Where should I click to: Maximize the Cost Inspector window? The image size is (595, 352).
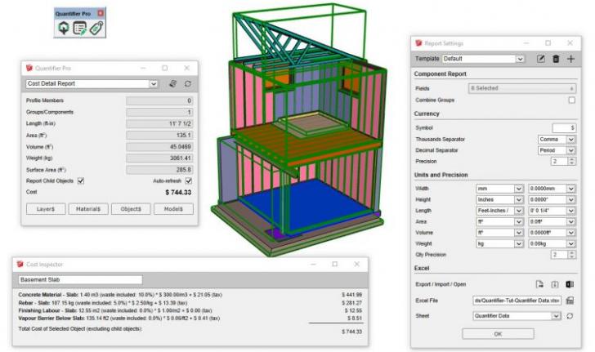click(335, 264)
